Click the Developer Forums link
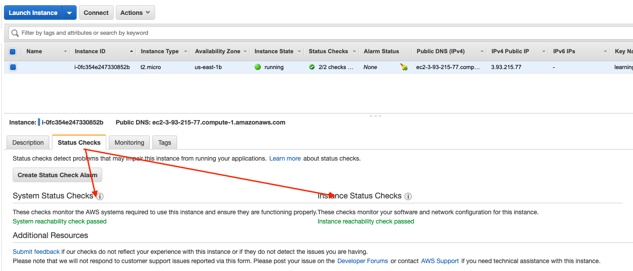633x271 pixels. (x=362, y=260)
